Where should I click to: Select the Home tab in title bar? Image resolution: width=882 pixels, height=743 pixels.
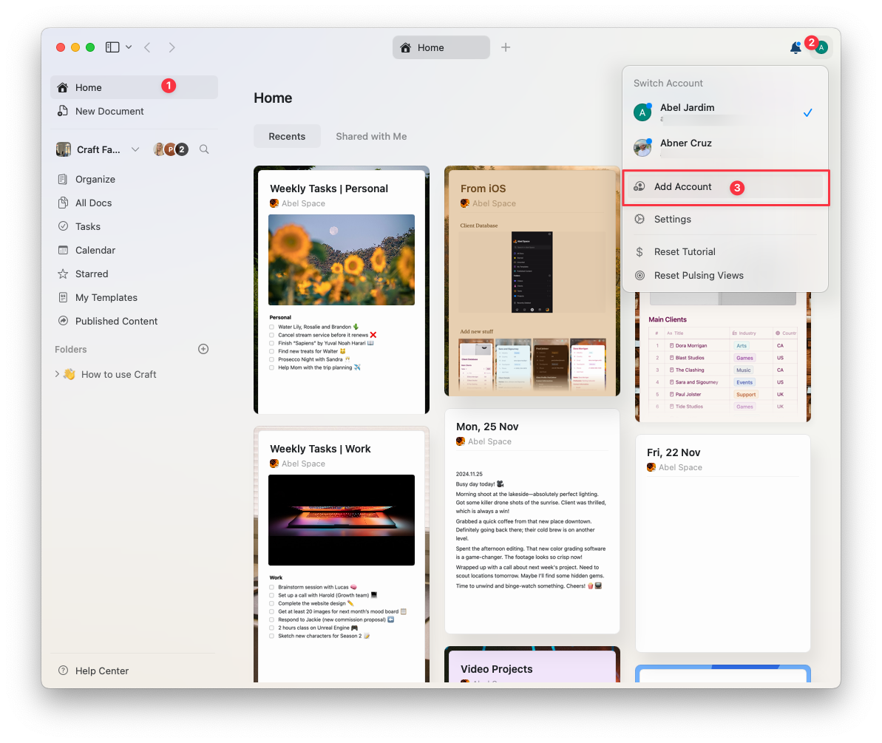(441, 48)
